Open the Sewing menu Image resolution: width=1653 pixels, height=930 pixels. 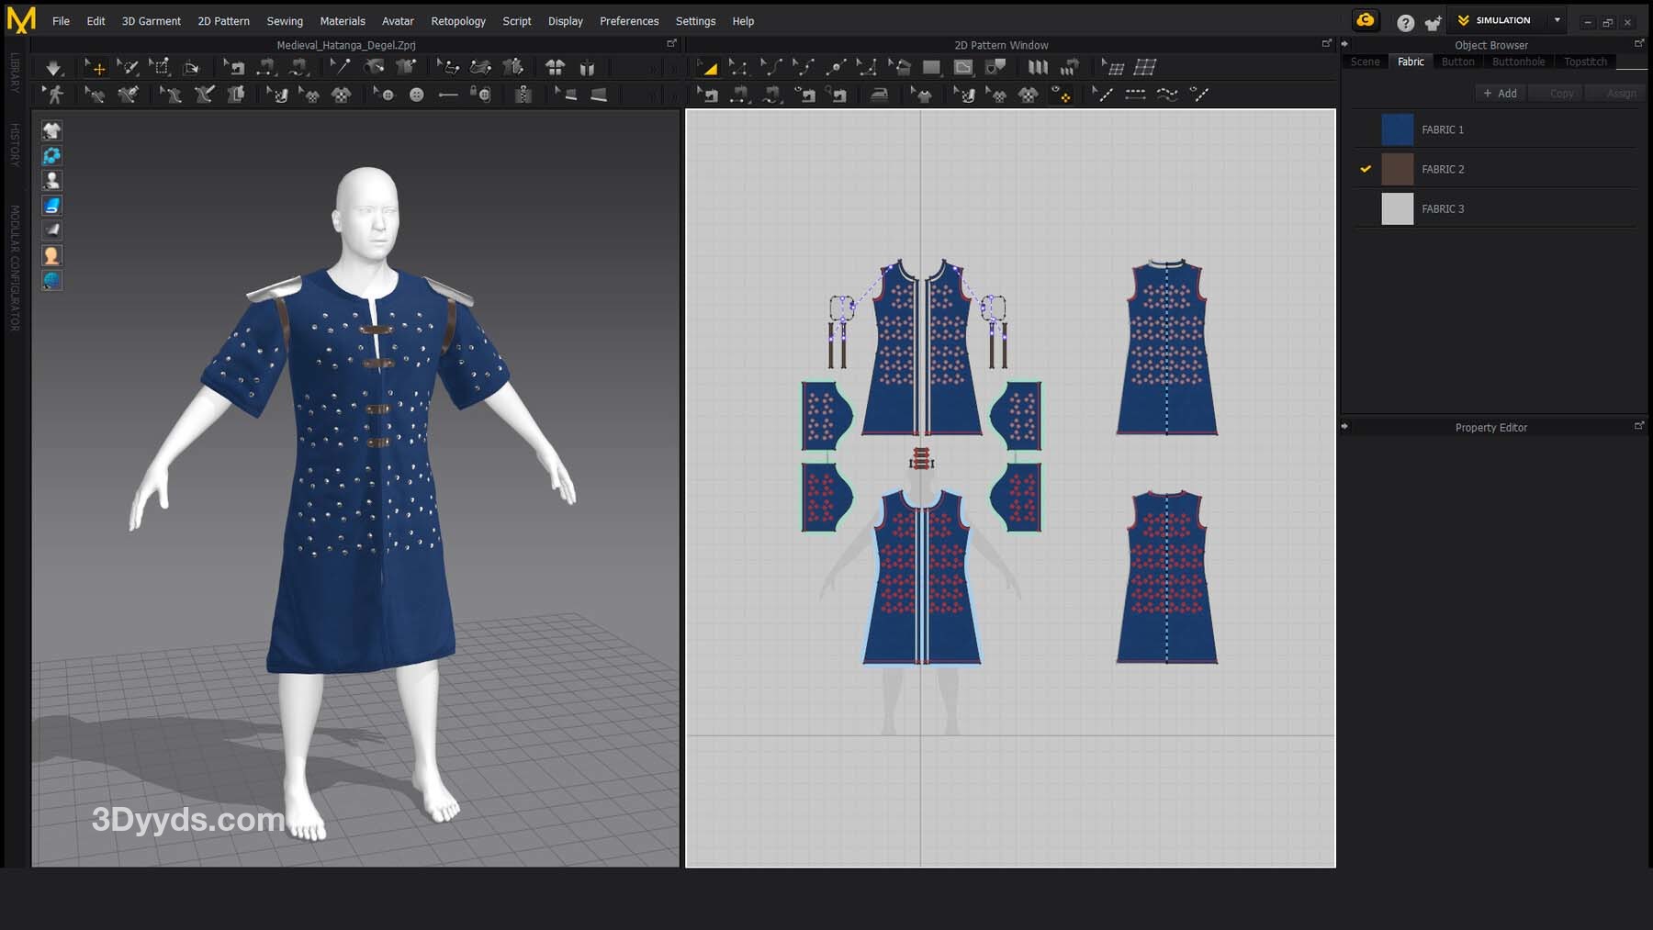(x=285, y=21)
